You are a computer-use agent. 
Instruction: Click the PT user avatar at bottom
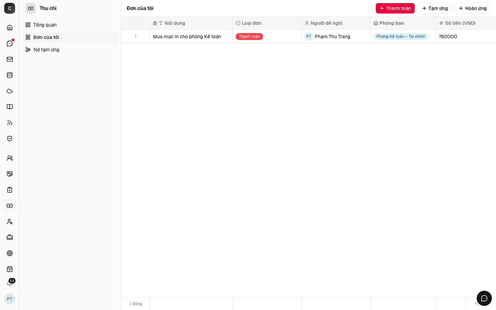pos(10,299)
